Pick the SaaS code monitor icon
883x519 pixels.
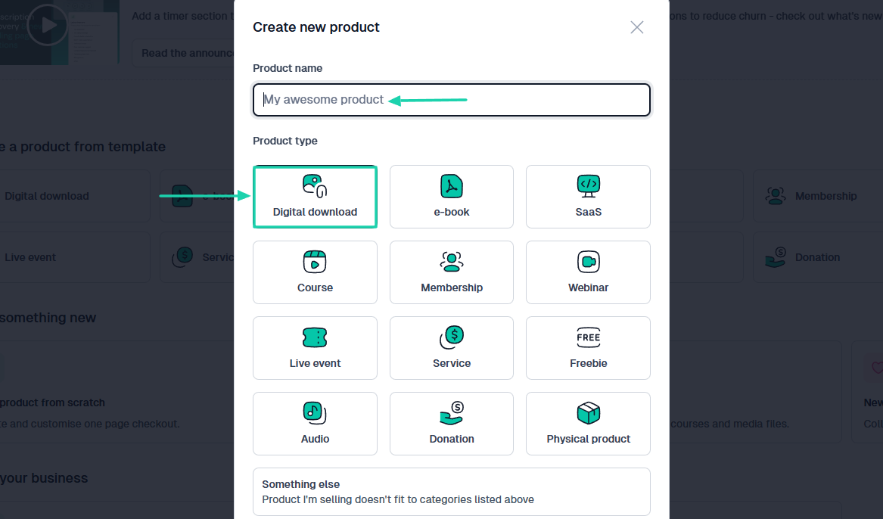coord(589,186)
